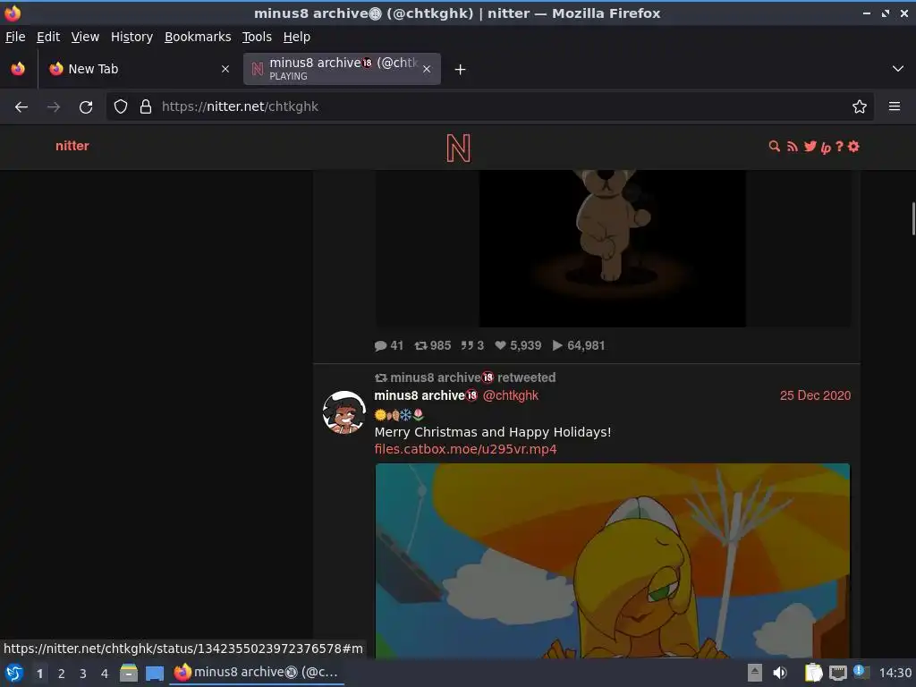
Task: Open the History menu
Action: [x=132, y=37]
